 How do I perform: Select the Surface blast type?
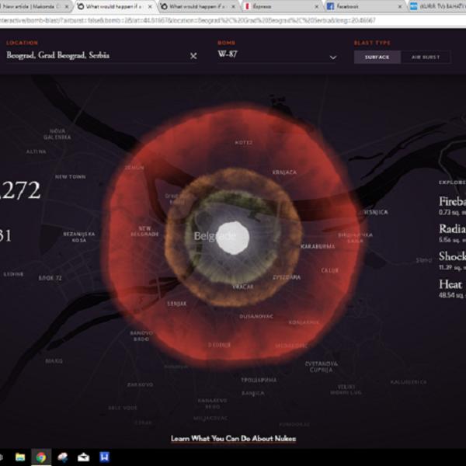(x=377, y=57)
